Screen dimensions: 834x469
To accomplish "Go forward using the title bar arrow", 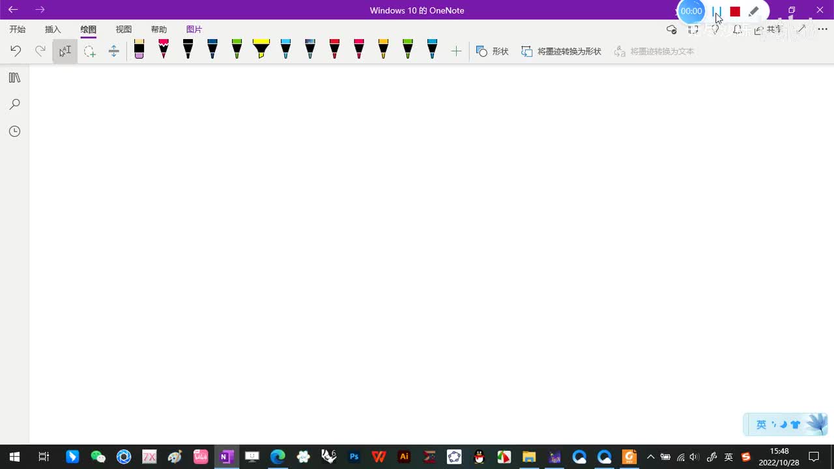I will (x=40, y=10).
